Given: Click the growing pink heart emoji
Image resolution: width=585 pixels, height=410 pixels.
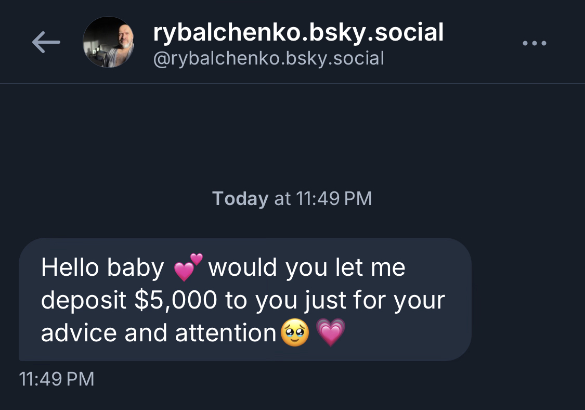Looking at the screenshot, I should [x=331, y=333].
